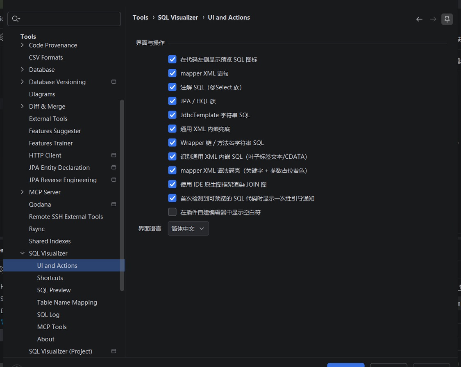This screenshot has width=461, height=367.
Task: Open MCP Tools settings page
Action: pyautogui.click(x=52, y=327)
